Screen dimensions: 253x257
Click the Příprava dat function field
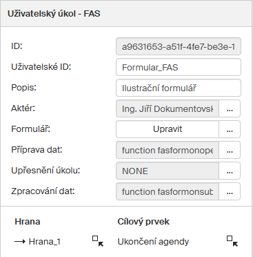(x=168, y=150)
